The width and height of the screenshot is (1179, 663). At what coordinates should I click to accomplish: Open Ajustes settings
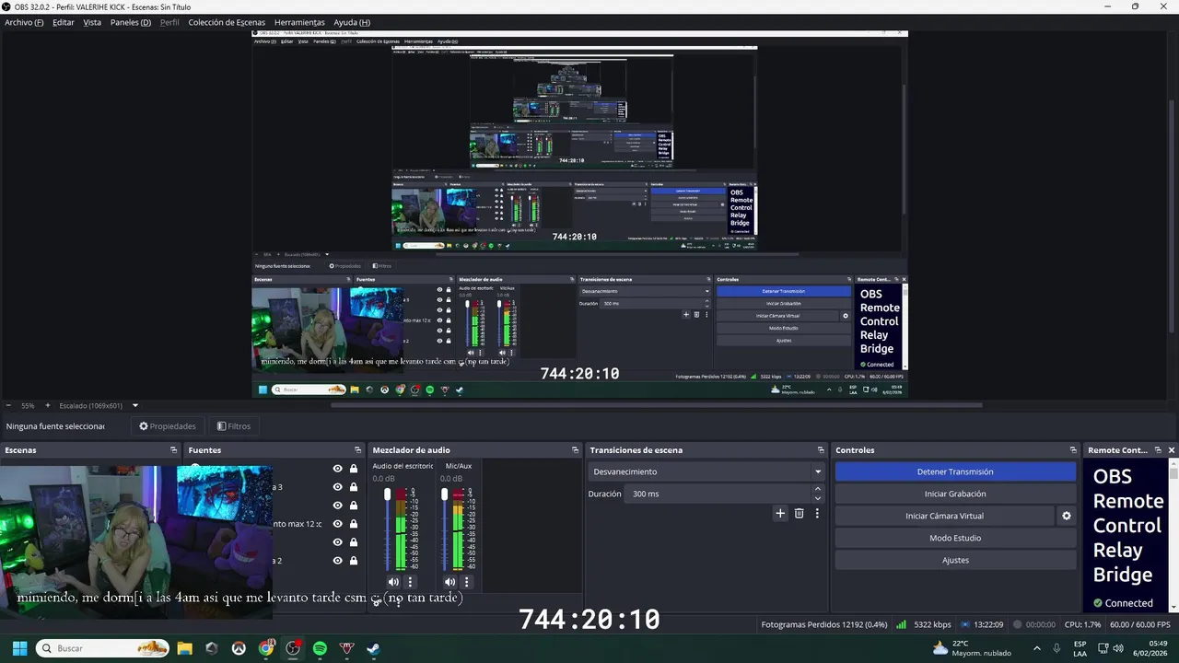(955, 560)
